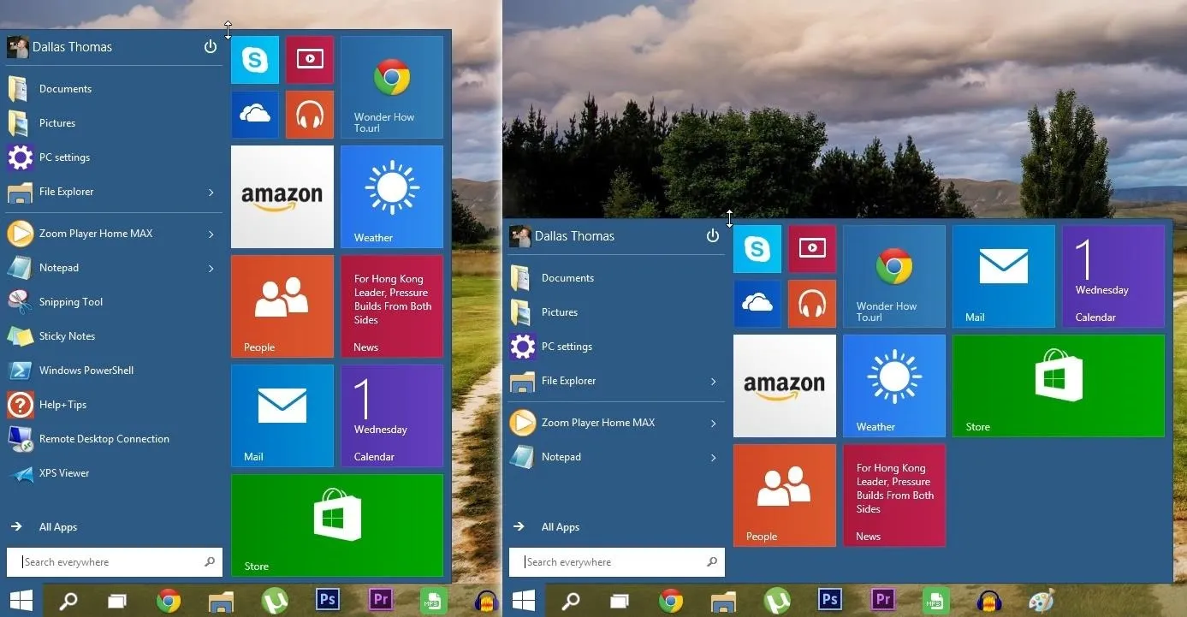The height and width of the screenshot is (617, 1187).
Task: Click the power button in right Start menu
Action: [x=713, y=236]
